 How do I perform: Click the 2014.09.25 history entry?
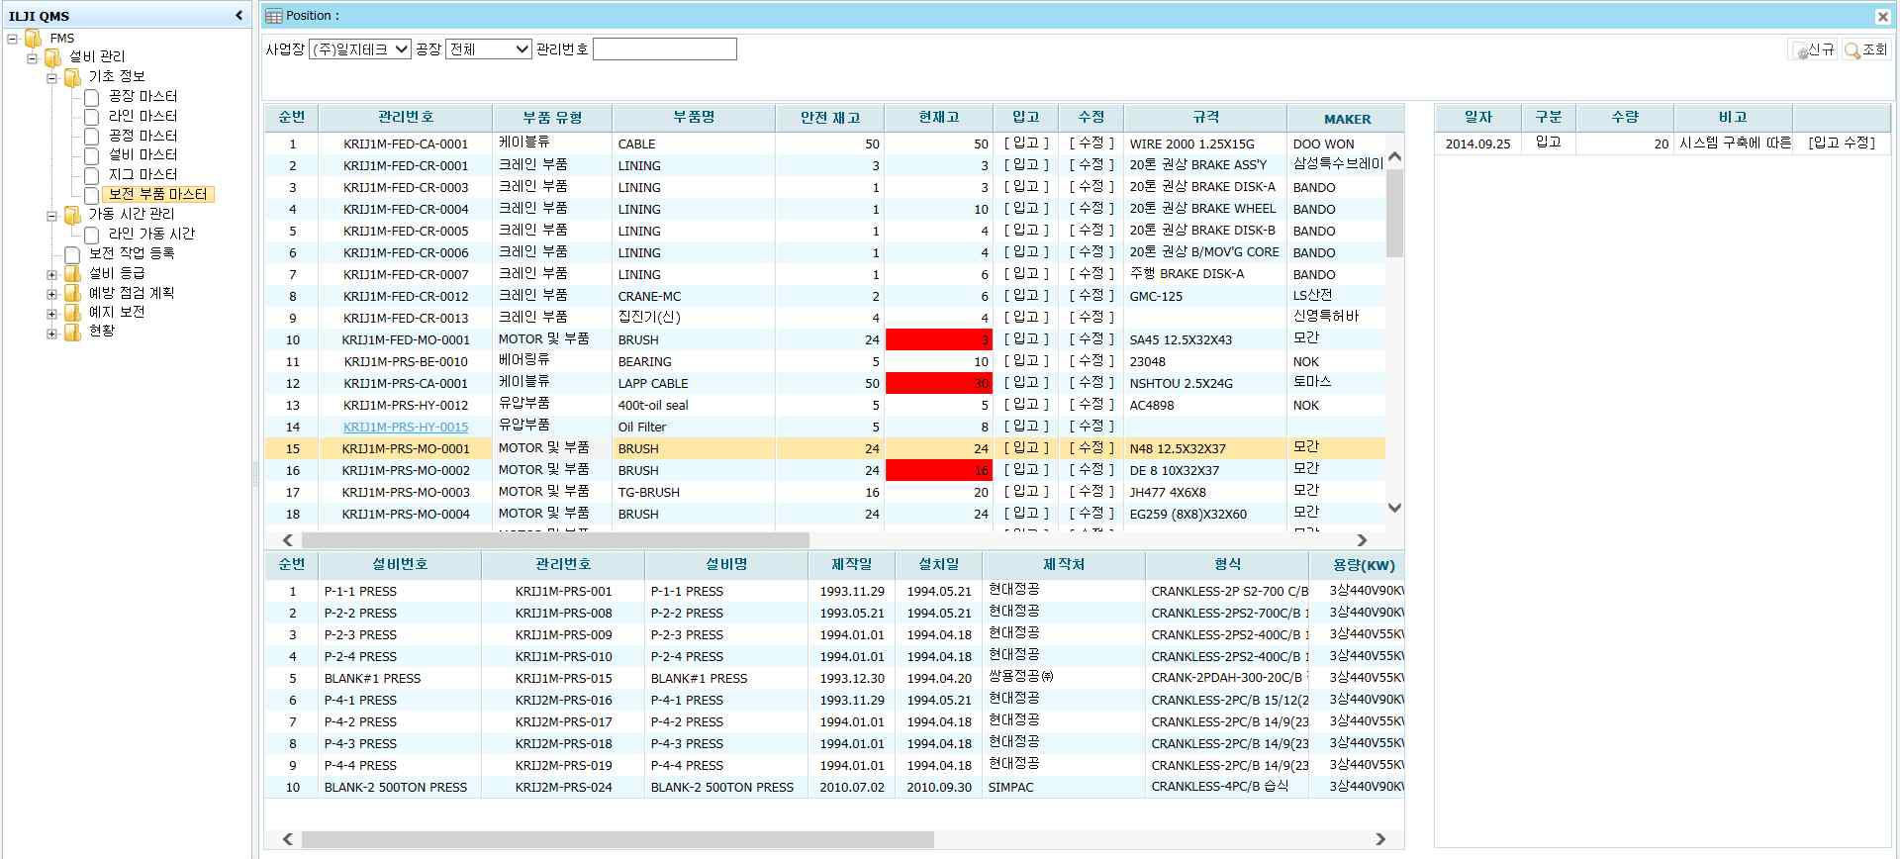tap(1477, 143)
